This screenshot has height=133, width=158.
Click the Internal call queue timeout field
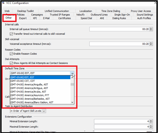tap(119, 29)
